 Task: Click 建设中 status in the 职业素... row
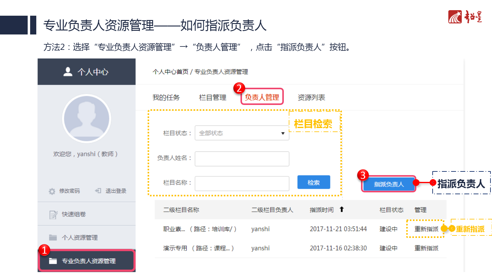(388, 229)
